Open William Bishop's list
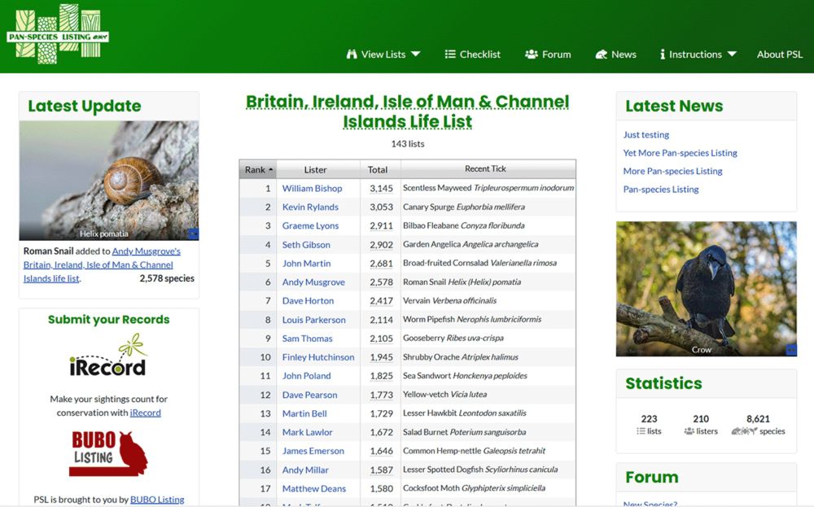 point(312,188)
